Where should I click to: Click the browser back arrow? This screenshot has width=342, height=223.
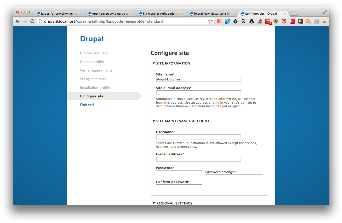(18, 21)
